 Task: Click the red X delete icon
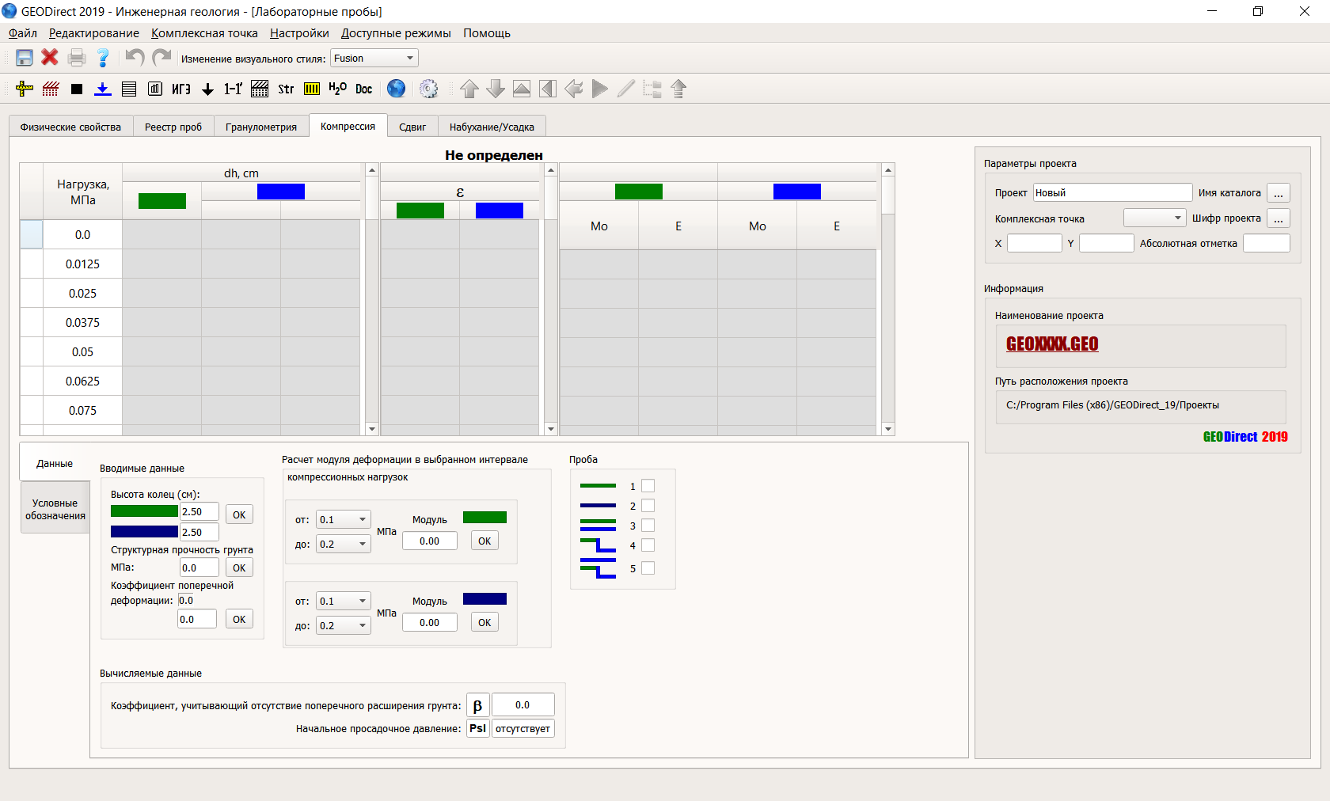coord(50,58)
